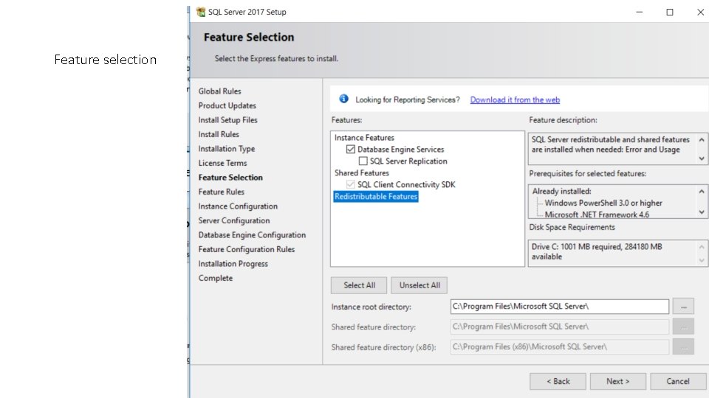This screenshot has height=398, width=709.
Task: Toggle Database Engine Services checkbox
Action: (x=350, y=149)
